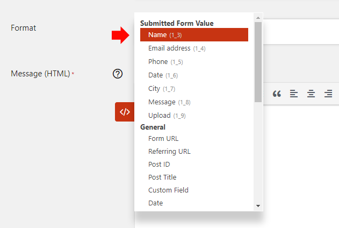
Task: Align text right in editor toolbar
Action: (328, 94)
